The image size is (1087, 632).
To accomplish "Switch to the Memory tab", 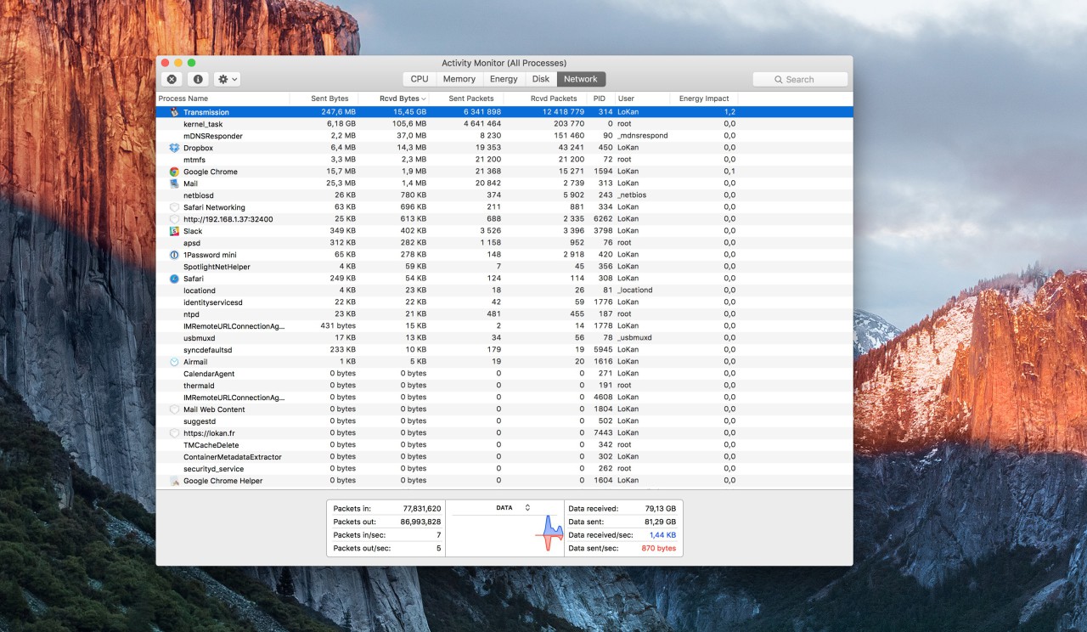I will pyautogui.click(x=459, y=79).
